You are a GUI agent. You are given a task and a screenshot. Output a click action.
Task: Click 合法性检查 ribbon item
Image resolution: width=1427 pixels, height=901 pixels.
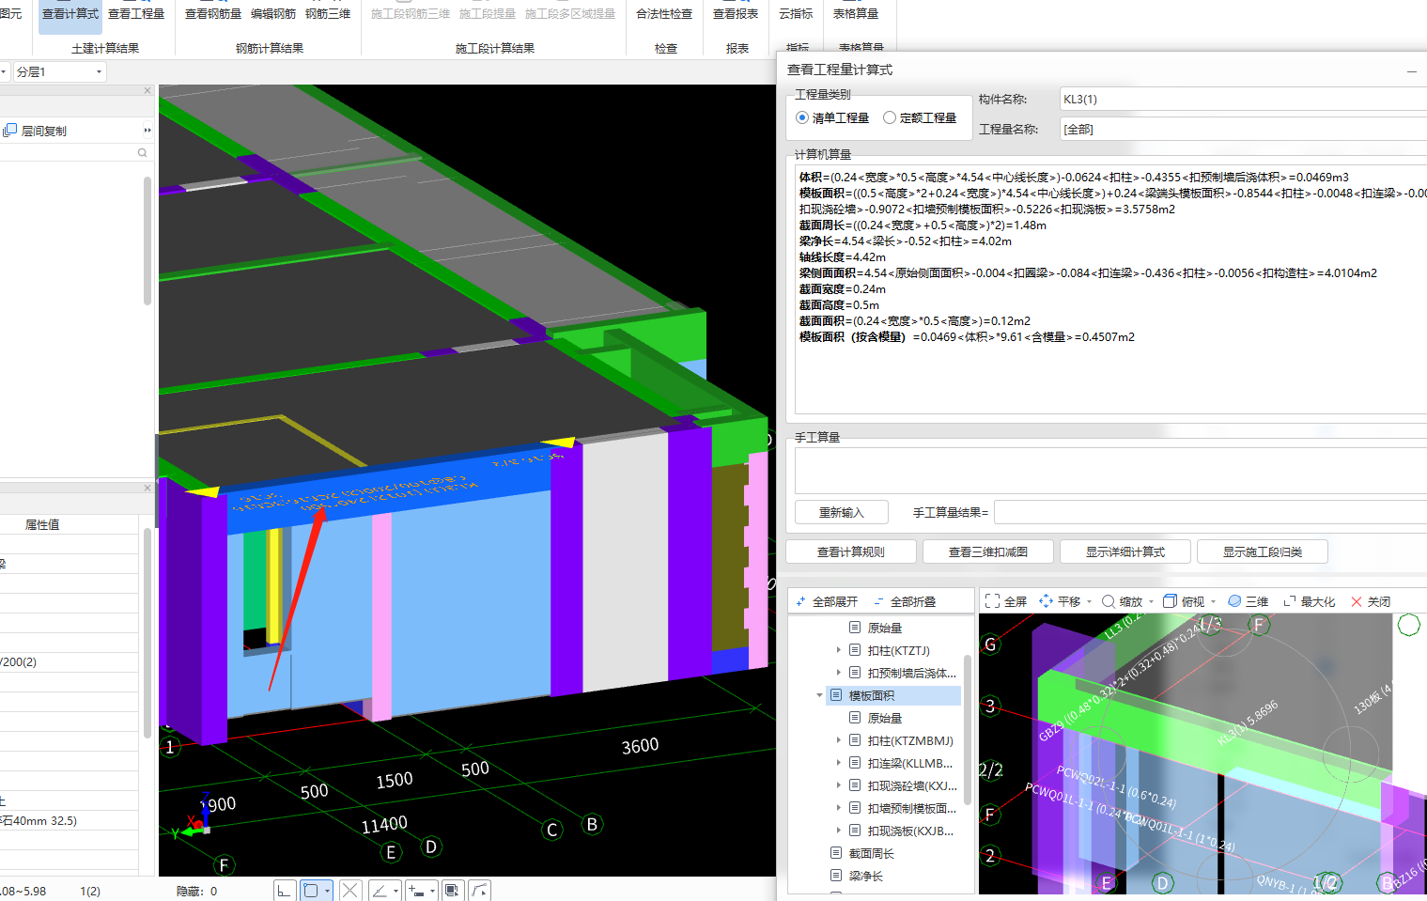point(664,14)
